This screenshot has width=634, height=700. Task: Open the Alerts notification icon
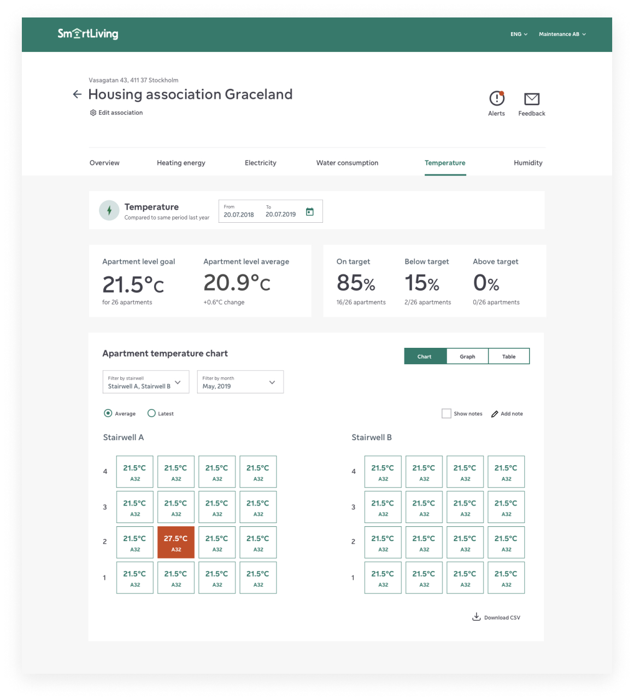coord(496,99)
